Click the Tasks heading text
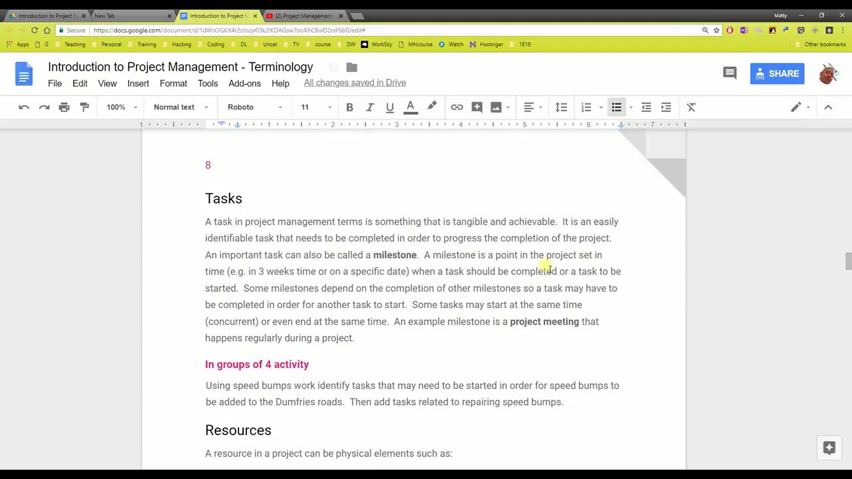The height and width of the screenshot is (479, 852). [224, 198]
